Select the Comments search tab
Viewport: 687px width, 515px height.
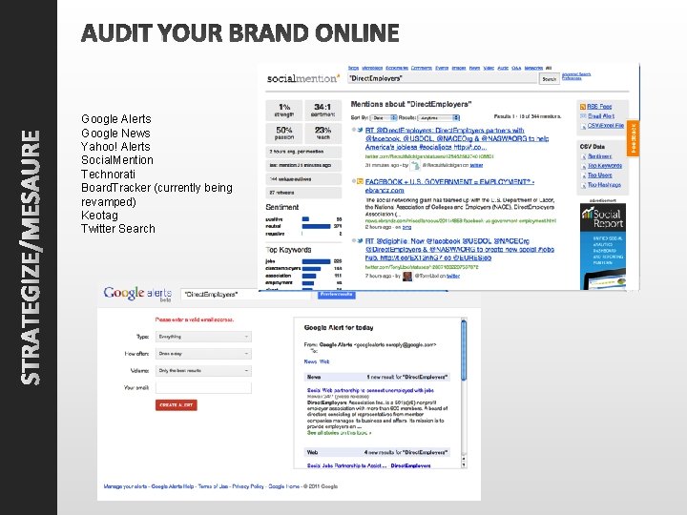tap(422, 68)
